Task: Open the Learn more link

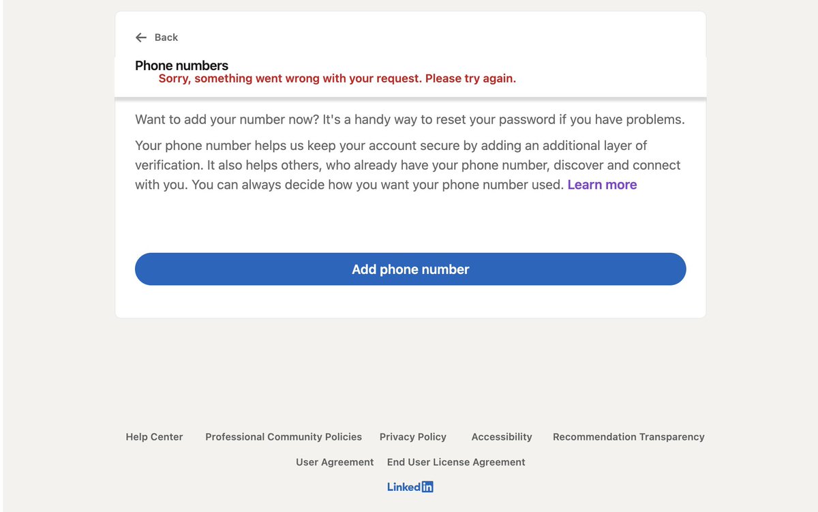Action: [x=602, y=185]
